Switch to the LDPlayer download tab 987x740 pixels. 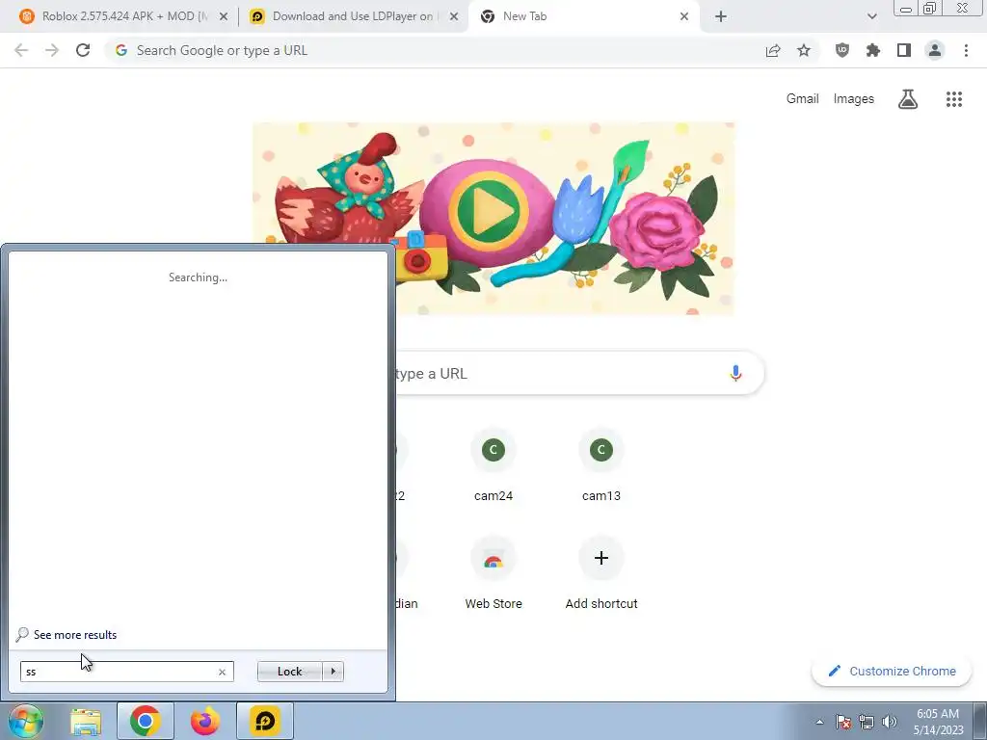point(353,16)
